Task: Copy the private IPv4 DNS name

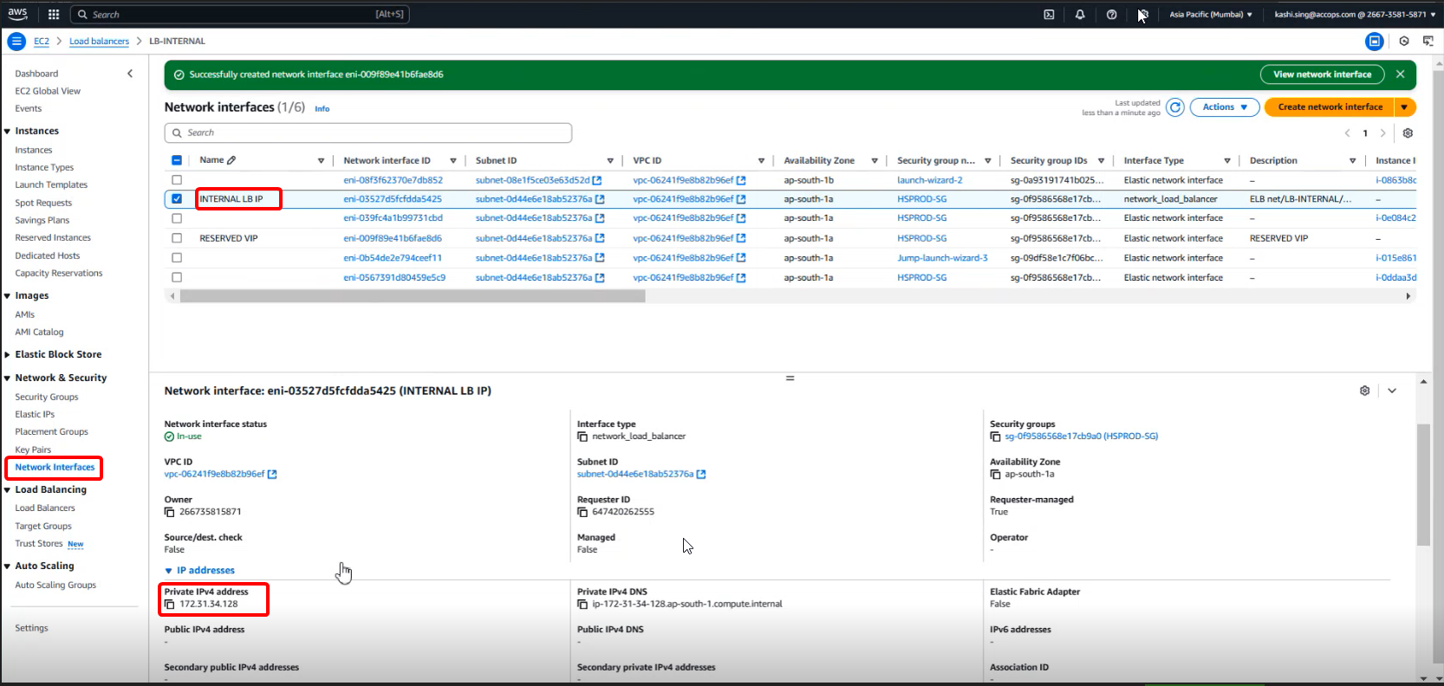Action: [582, 605]
